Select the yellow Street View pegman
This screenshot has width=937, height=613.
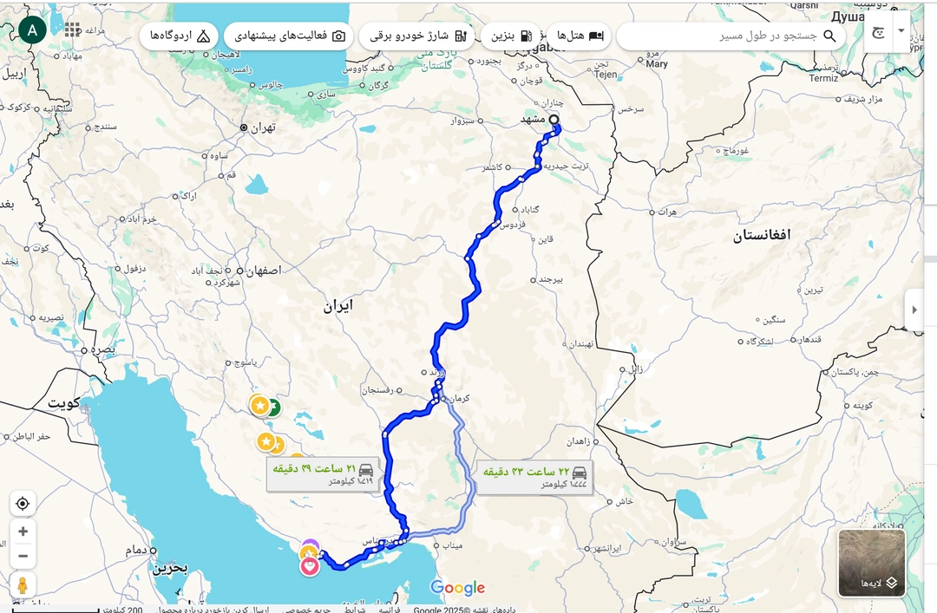(x=23, y=585)
